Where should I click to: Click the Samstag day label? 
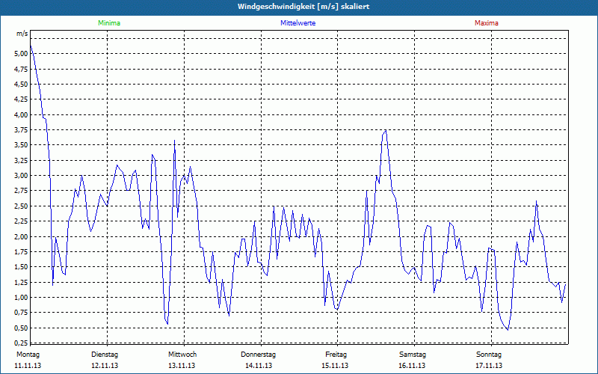pos(413,355)
